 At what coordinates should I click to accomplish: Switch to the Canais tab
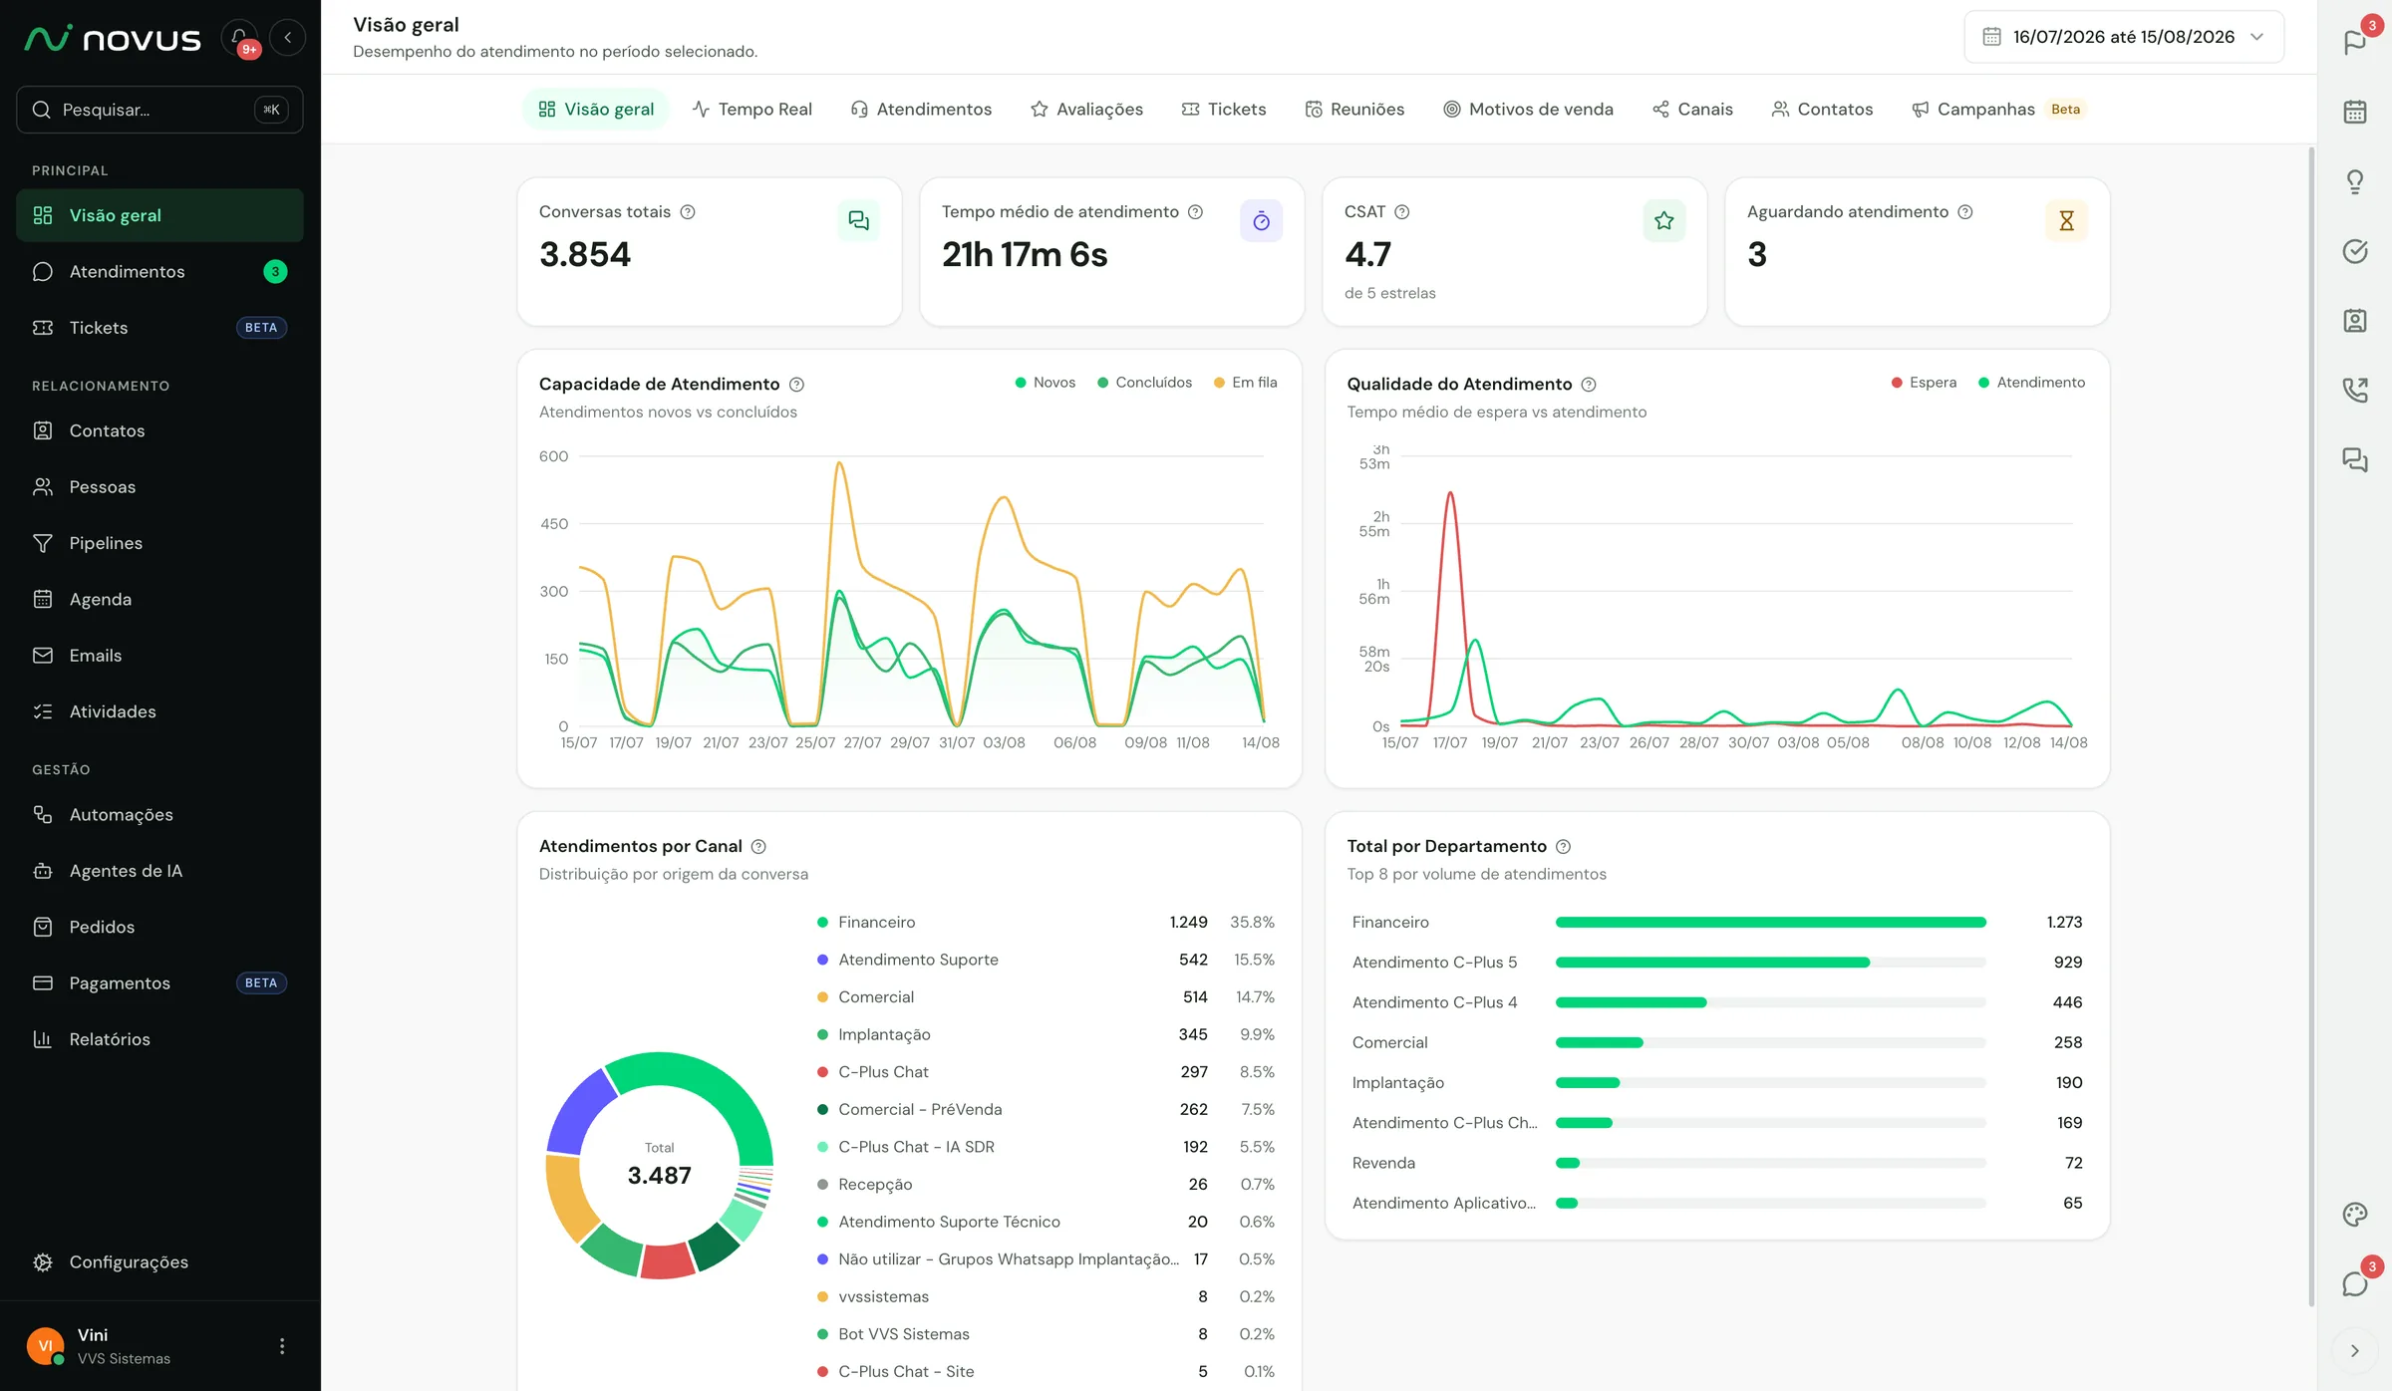(1692, 110)
